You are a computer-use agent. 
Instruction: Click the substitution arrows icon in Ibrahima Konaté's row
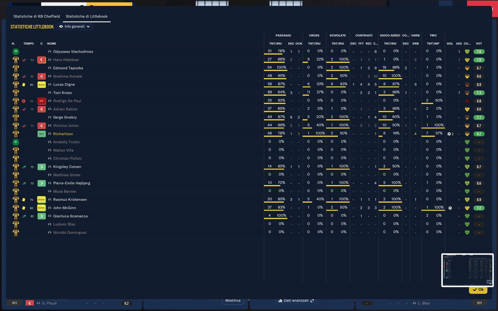(x=24, y=77)
